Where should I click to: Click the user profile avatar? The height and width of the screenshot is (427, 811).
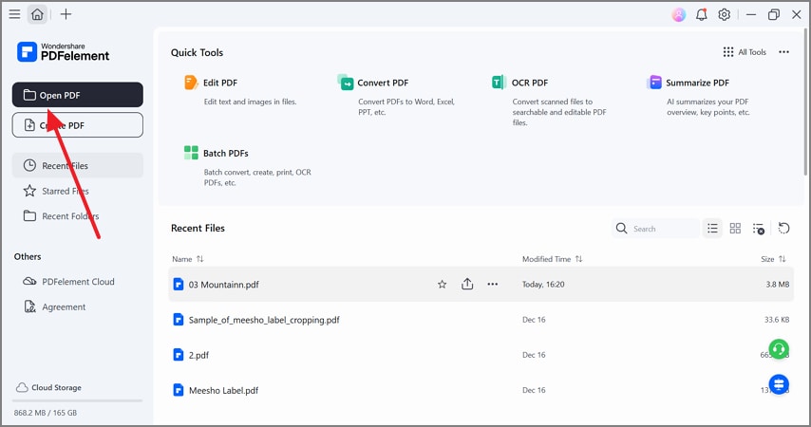click(678, 14)
